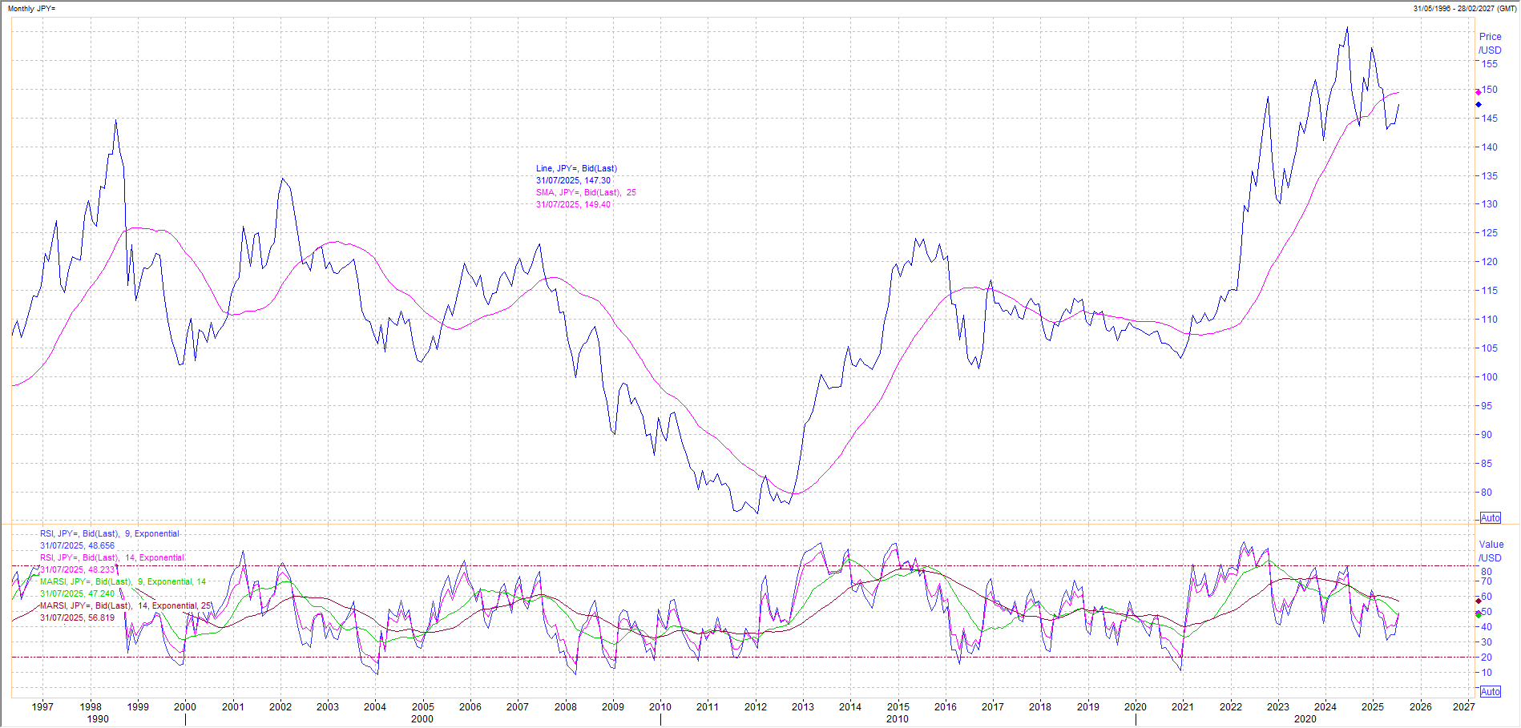The image size is (1521, 728).
Task: Click the 130 price axis label
Action: coord(1489,204)
